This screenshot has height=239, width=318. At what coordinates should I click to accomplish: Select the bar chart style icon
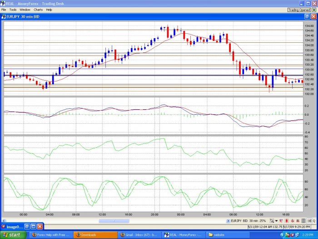pyautogui.click(x=293, y=221)
